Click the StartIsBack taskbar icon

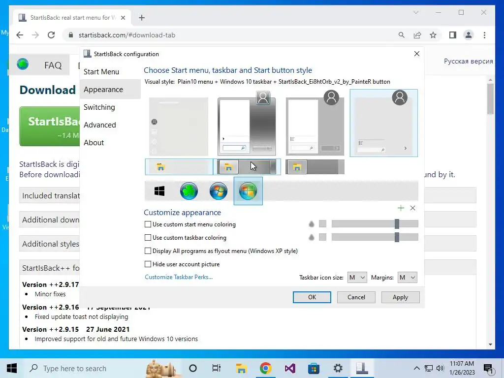pyautogui.click(x=362, y=368)
